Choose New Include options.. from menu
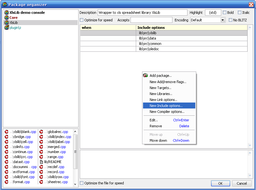256x190 pixels. 166,106
